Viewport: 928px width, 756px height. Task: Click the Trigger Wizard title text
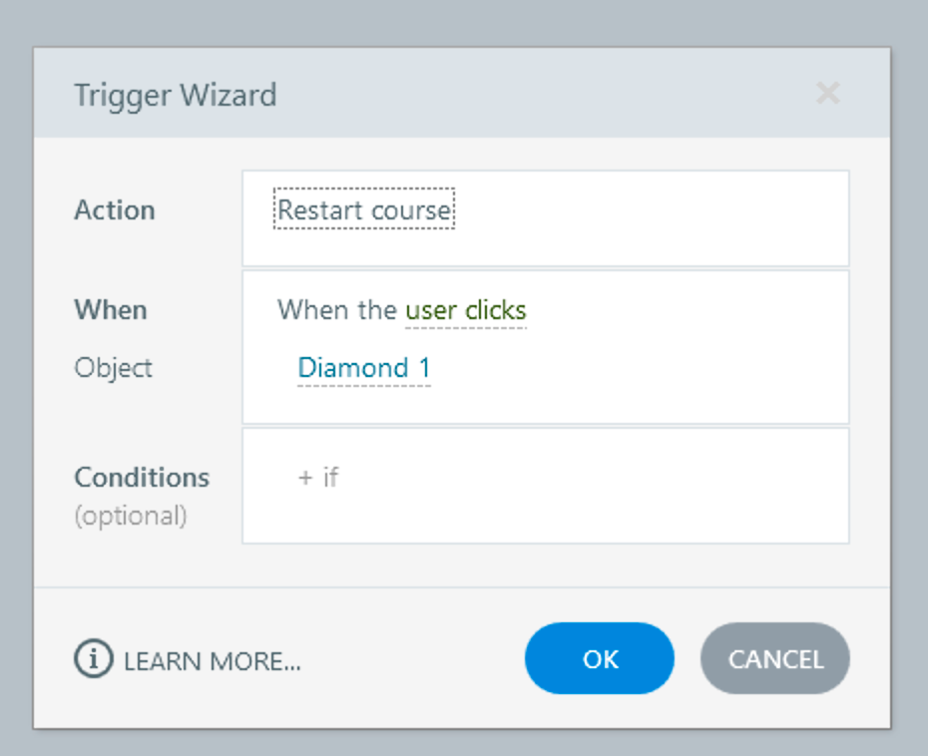(175, 96)
